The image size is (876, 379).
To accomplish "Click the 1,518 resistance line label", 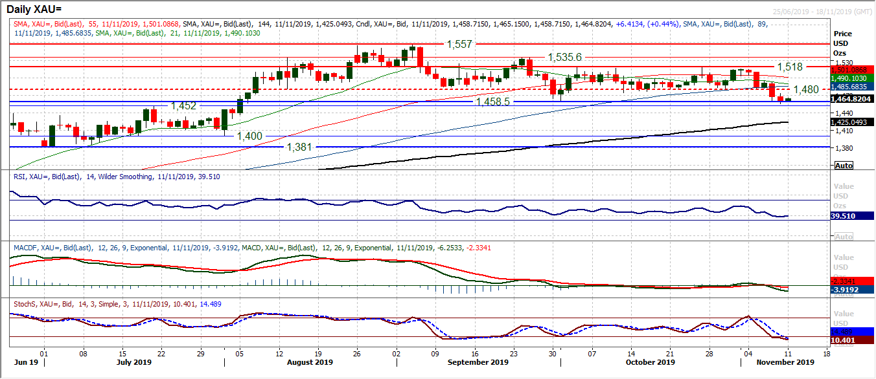I will (x=790, y=67).
